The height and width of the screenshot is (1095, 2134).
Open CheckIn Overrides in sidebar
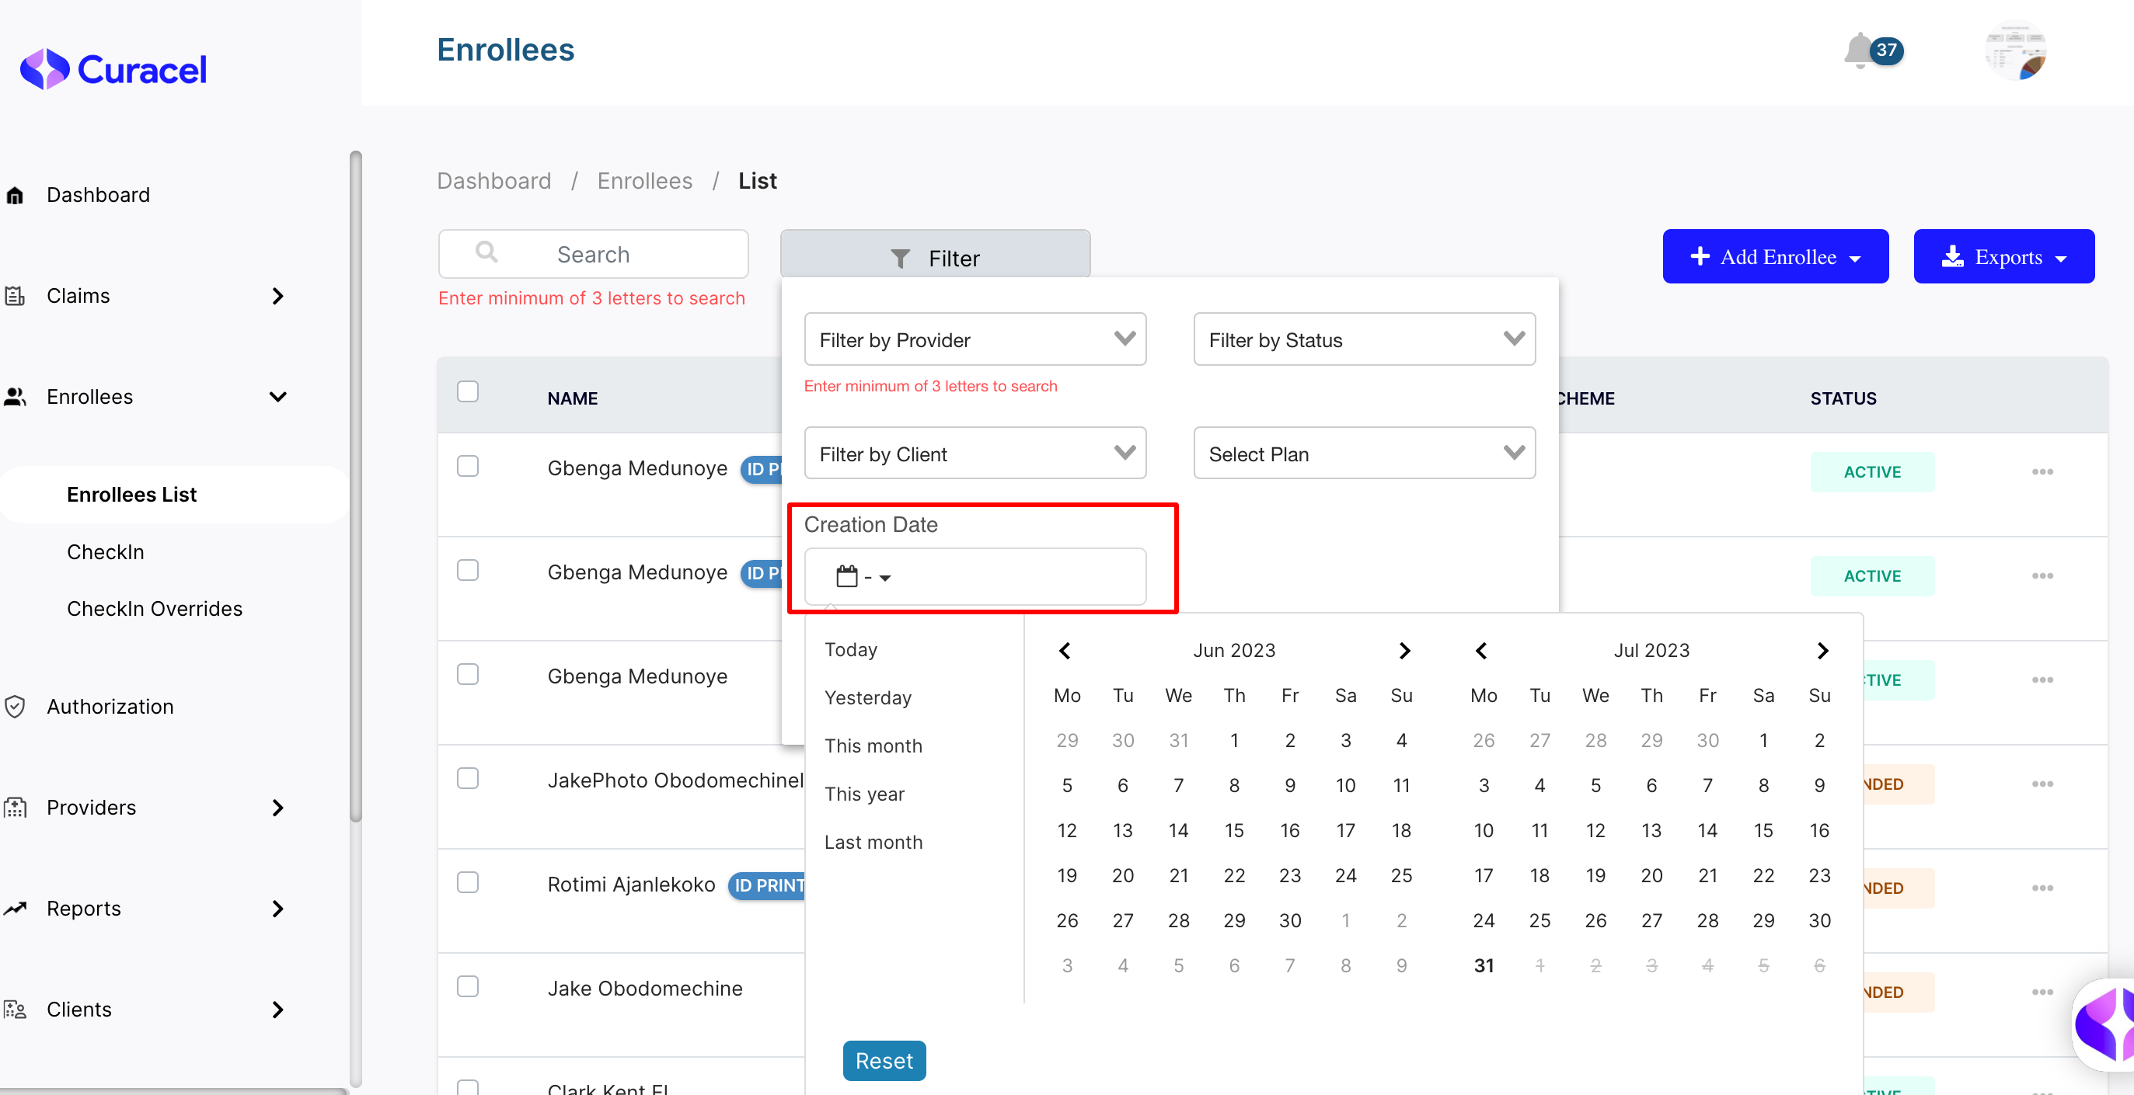155,608
